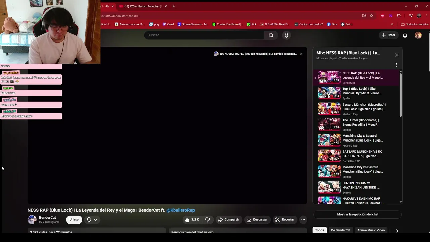Click the browser address bar URL
430x242 pixels.
pos(120,16)
